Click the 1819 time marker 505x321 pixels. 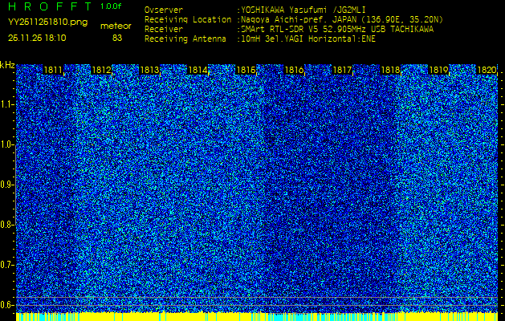click(438, 70)
